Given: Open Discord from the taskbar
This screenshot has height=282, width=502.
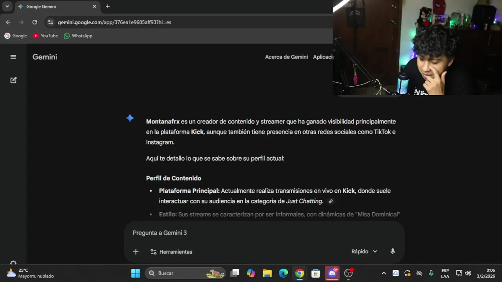Looking at the screenshot, I should [332, 273].
